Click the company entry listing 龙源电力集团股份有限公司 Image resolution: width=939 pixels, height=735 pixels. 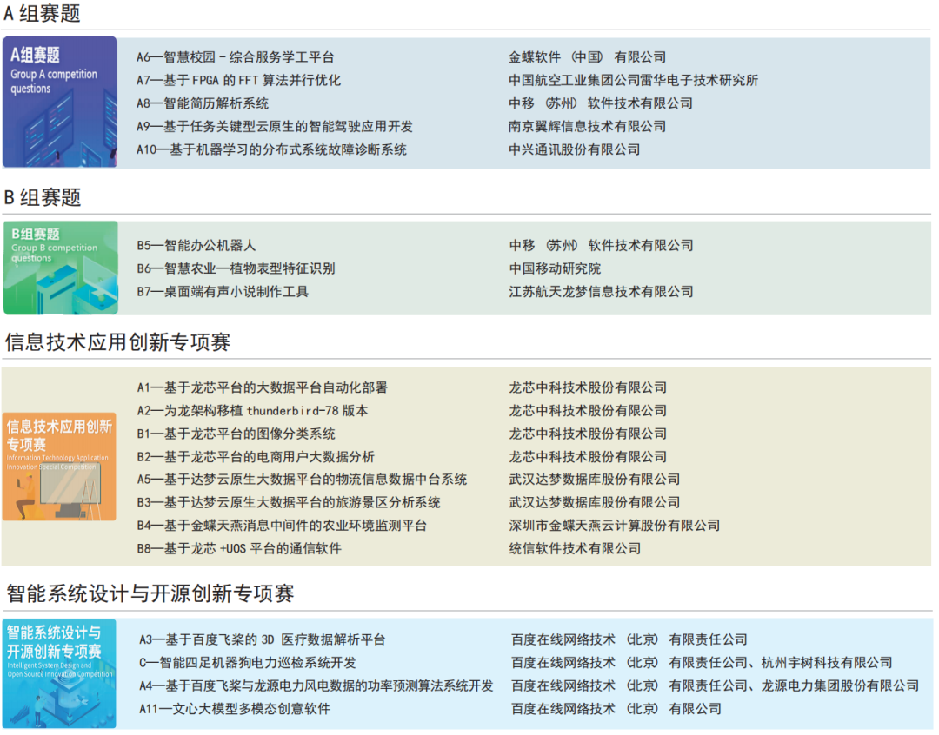pos(715,686)
